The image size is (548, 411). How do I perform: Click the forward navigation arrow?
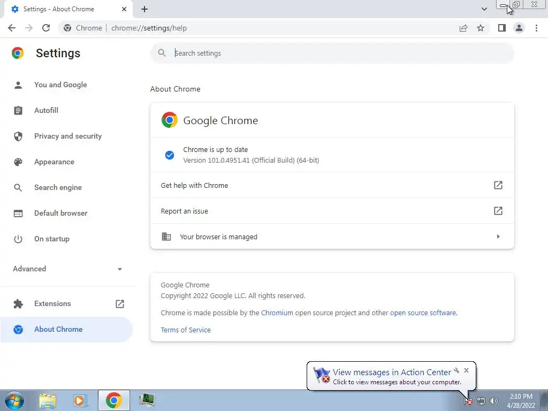[x=29, y=28]
